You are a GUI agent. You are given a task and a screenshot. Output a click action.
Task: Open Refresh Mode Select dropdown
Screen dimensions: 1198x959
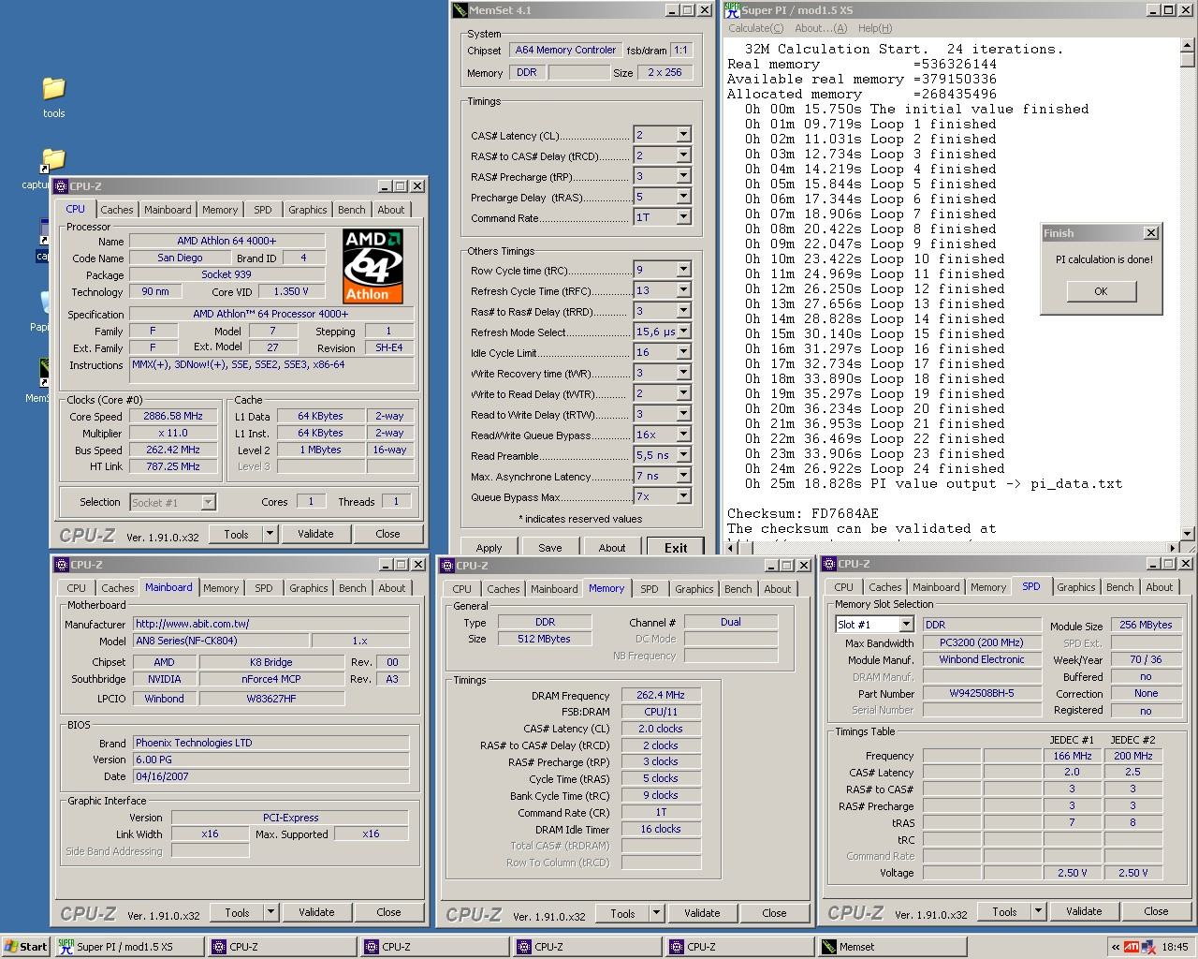[x=683, y=332]
